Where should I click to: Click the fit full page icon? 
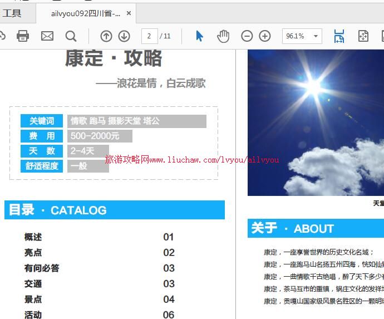click(363, 36)
